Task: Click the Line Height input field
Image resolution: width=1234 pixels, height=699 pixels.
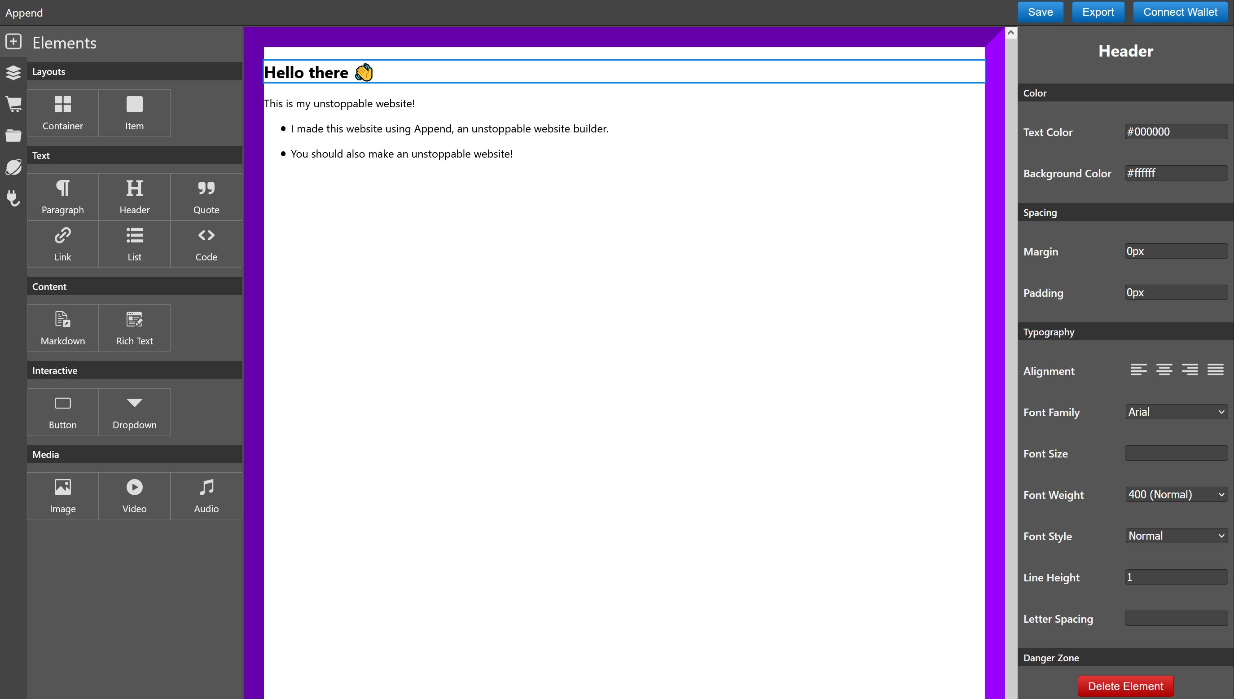Action: 1176,577
